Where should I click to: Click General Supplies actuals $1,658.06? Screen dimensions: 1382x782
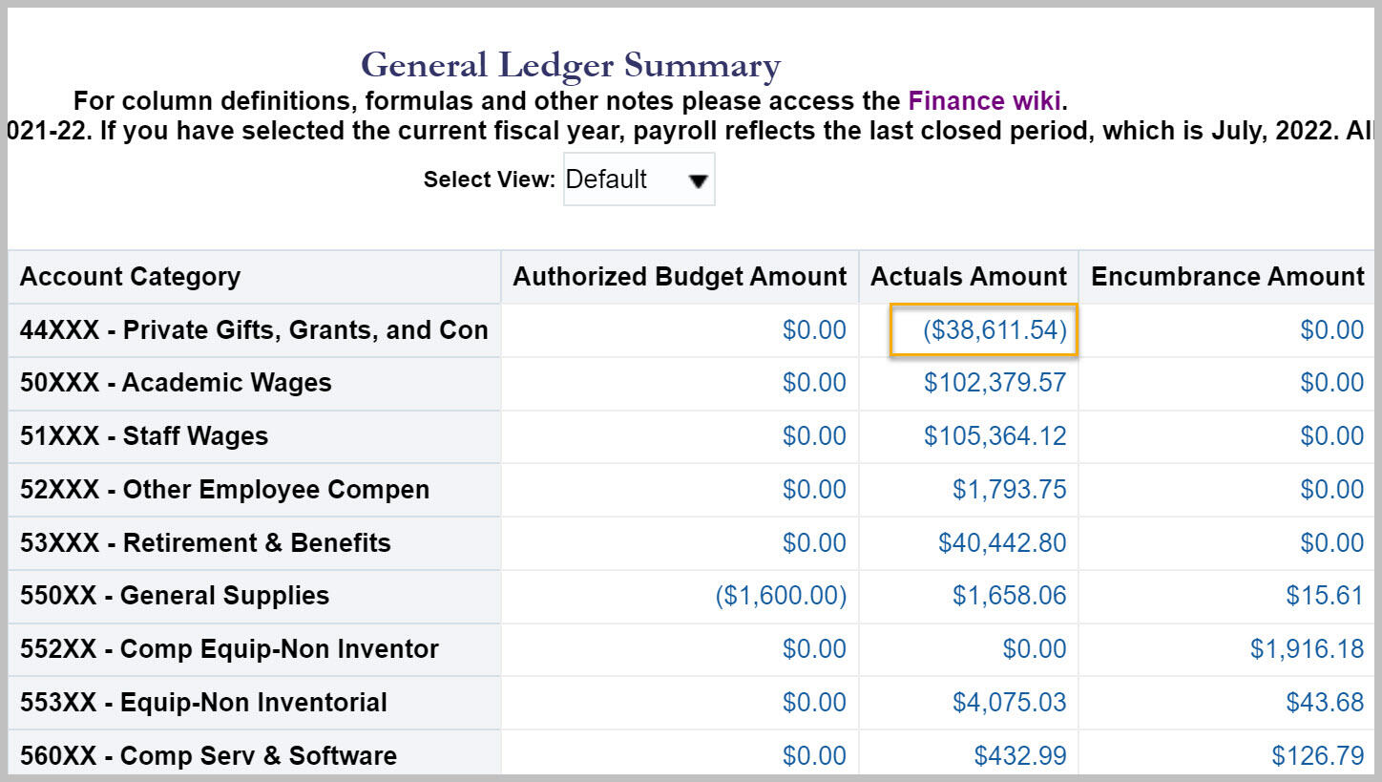pyautogui.click(x=1009, y=596)
